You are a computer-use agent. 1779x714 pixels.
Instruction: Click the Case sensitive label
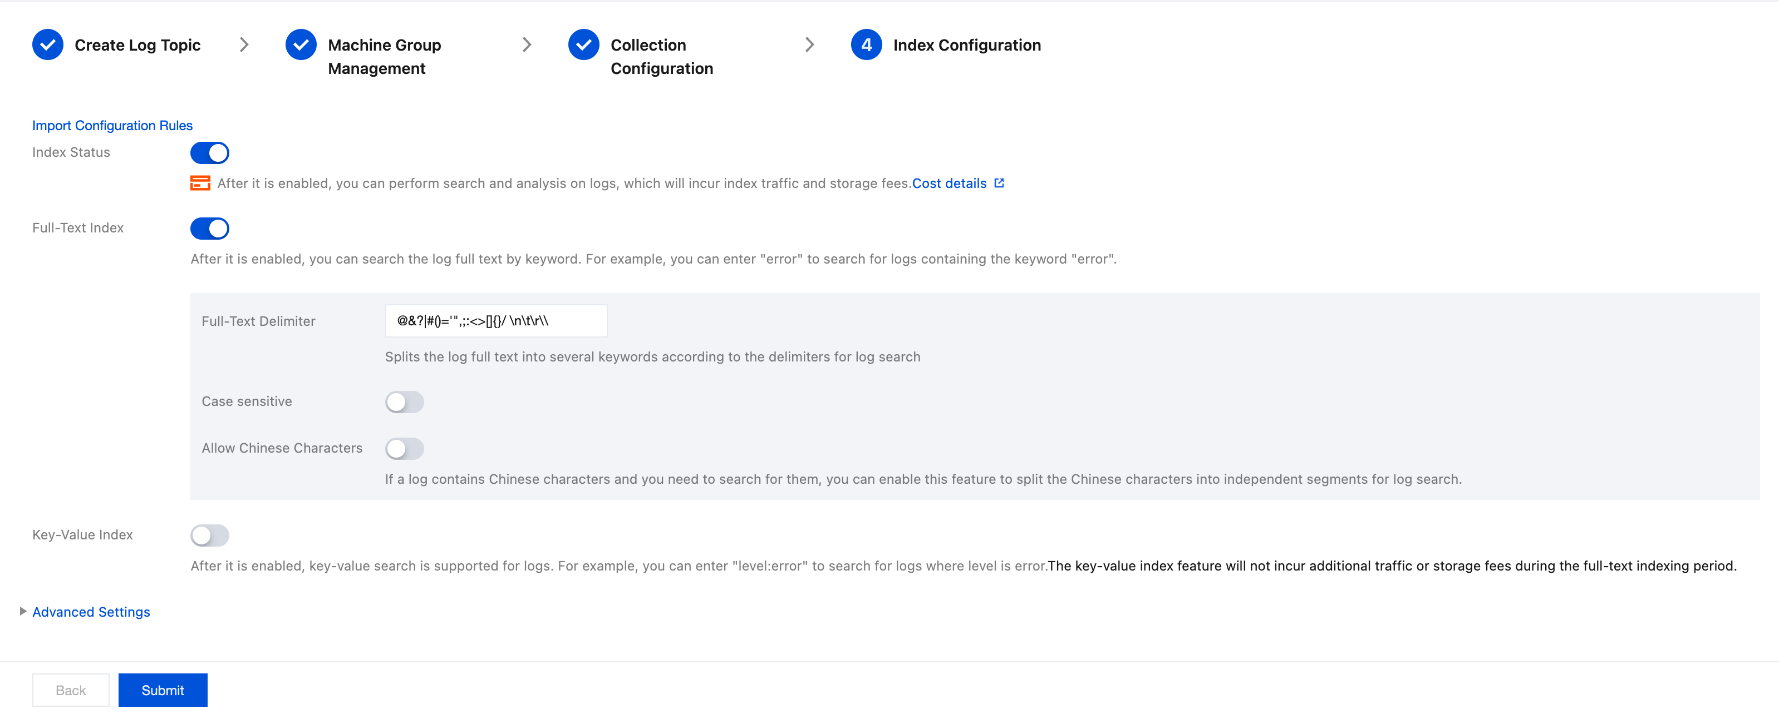pyautogui.click(x=247, y=401)
